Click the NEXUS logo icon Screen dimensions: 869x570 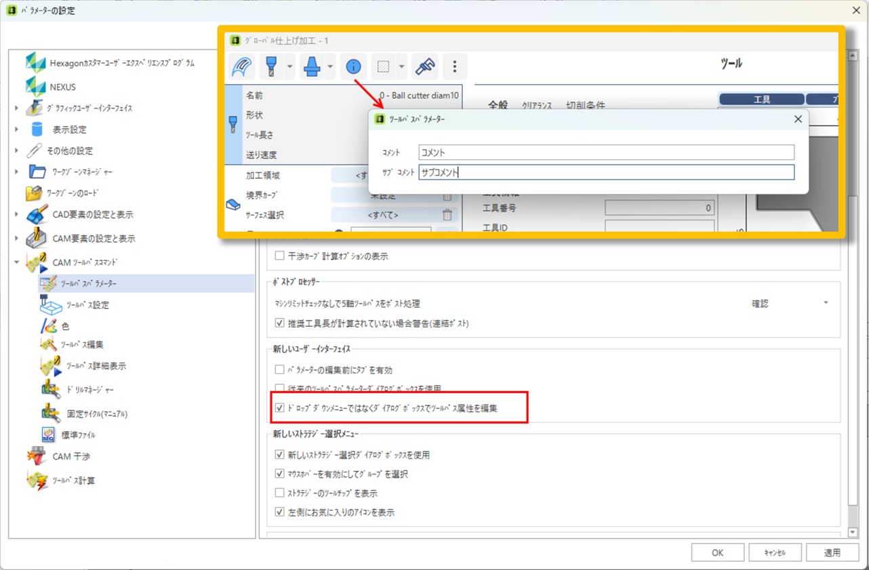click(35, 87)
